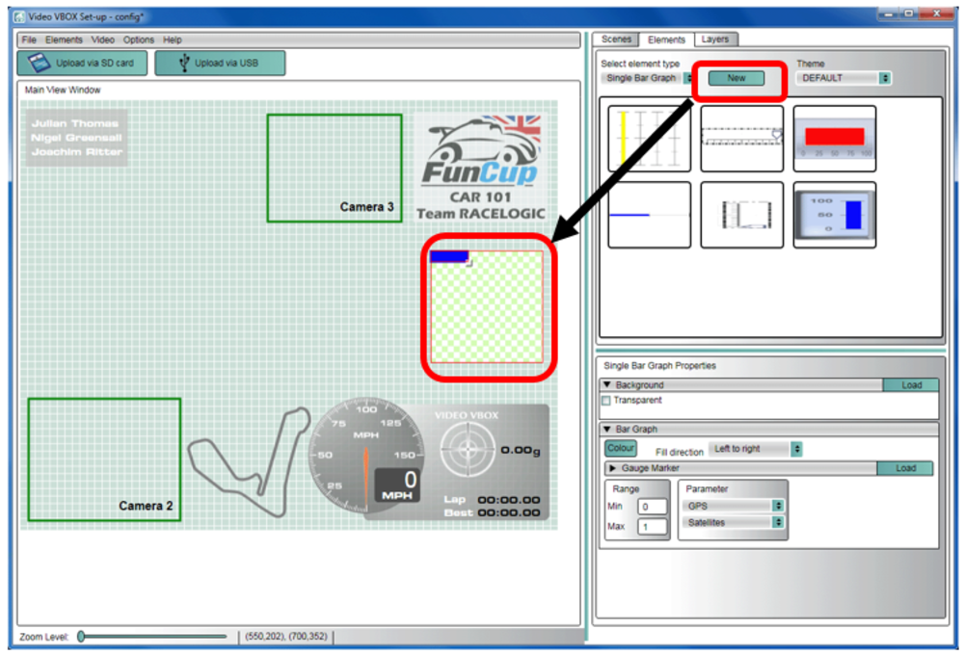964x655 pixels.
Task: Select the red horizontal bar graph thumbnail
Action: click(835, 139)
